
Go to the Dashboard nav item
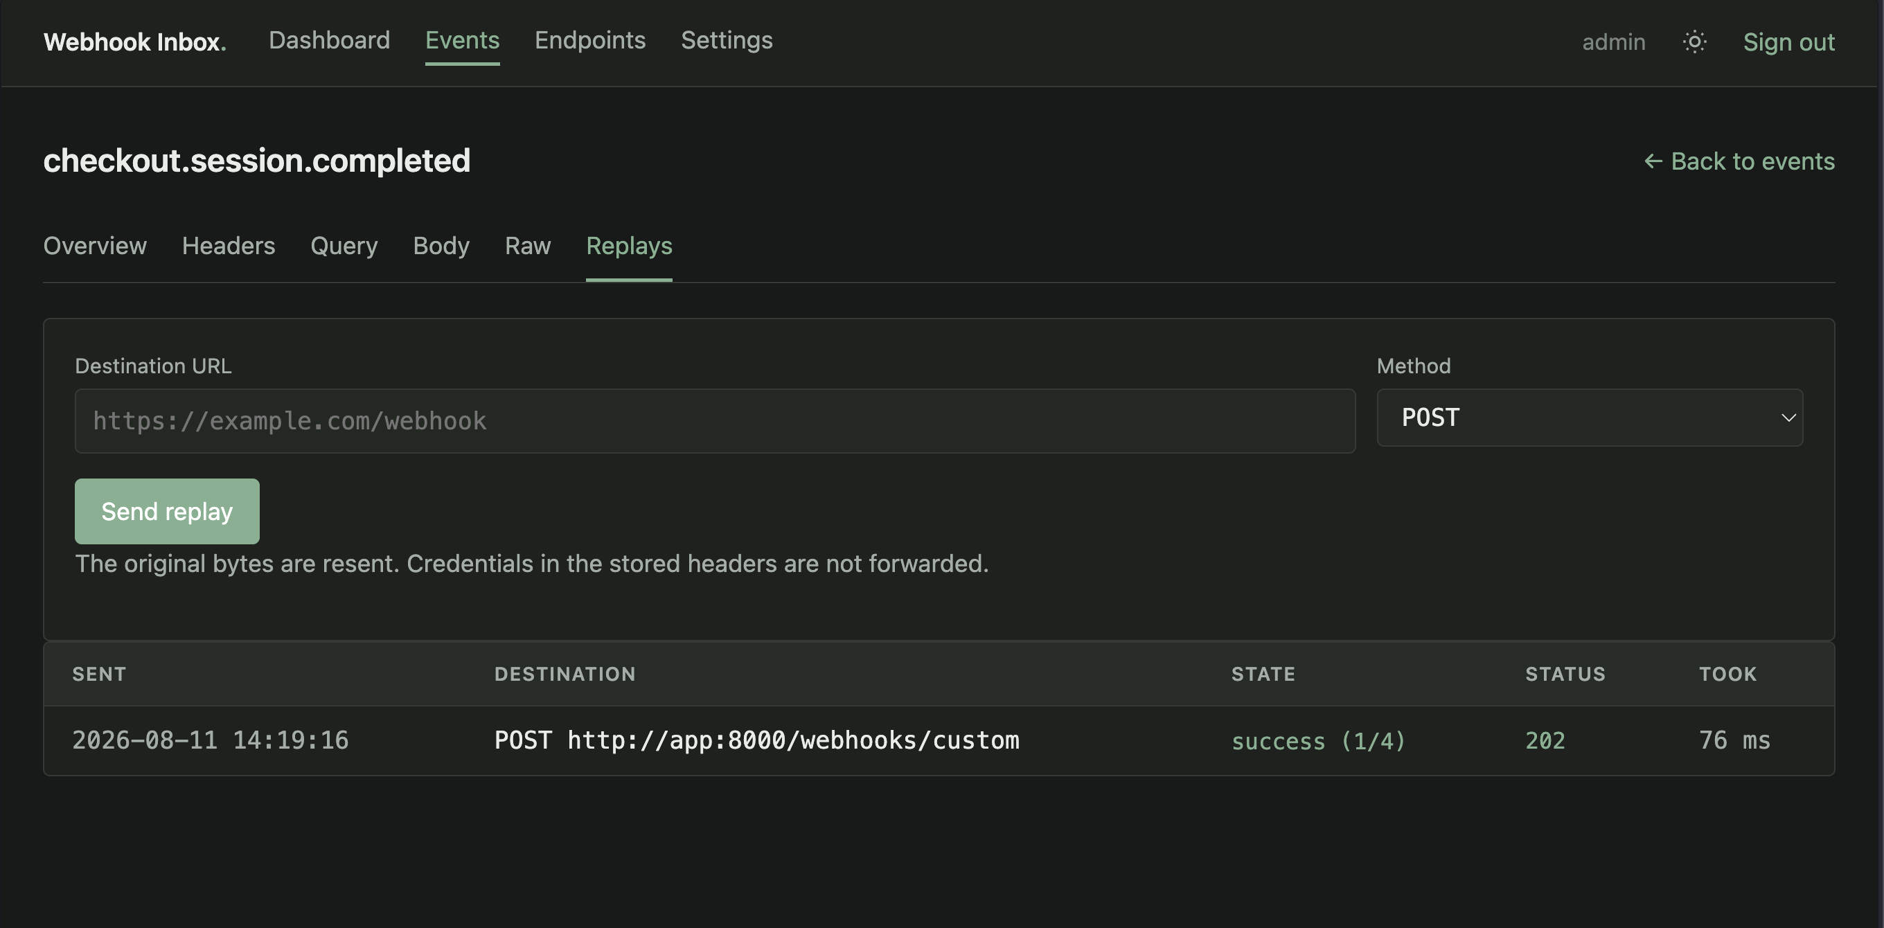[329, 40]
